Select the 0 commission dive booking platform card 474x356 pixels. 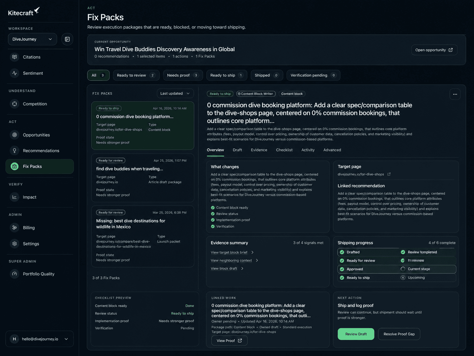[x=143, y=126]
